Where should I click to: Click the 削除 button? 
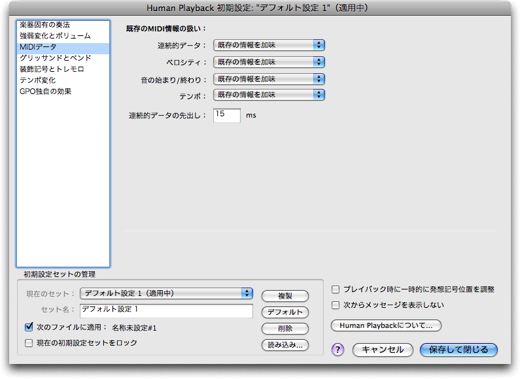[285, 329]
